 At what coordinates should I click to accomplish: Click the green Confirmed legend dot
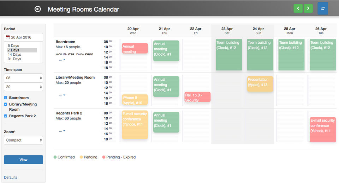pos(55,157)
